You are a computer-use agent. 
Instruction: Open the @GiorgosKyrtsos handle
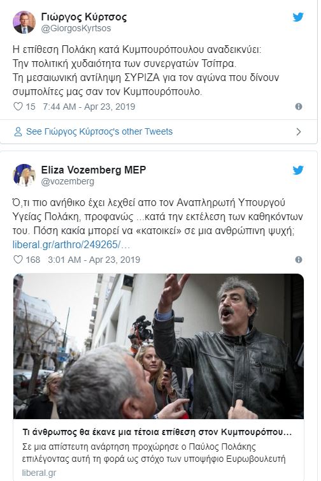click(x=76, y=28)
